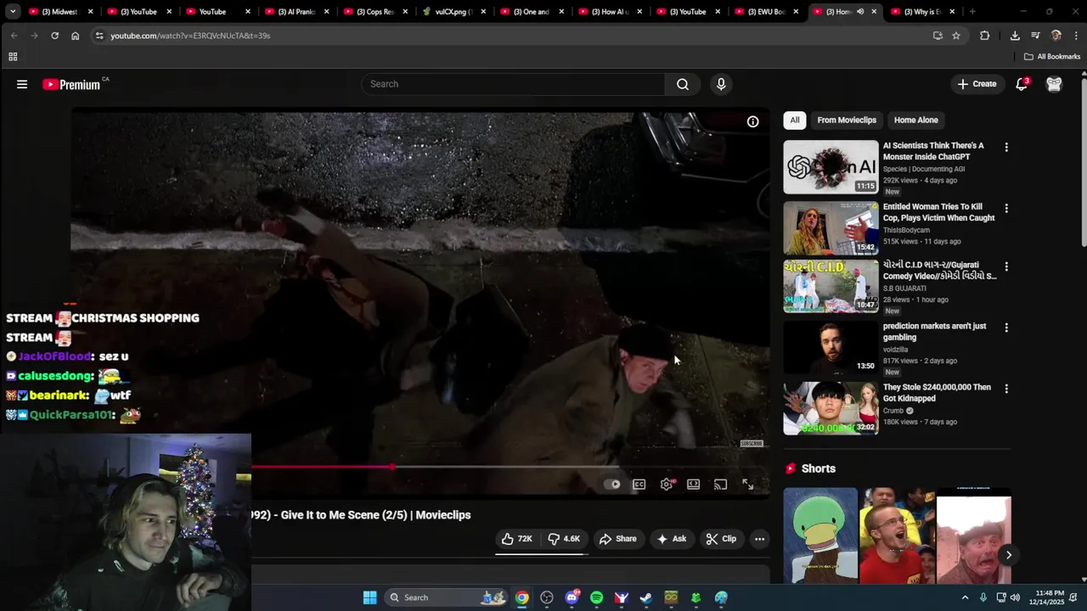The image size is (1087, 611).
Task: Click the Create button
Action: click(x=977, y=84)
